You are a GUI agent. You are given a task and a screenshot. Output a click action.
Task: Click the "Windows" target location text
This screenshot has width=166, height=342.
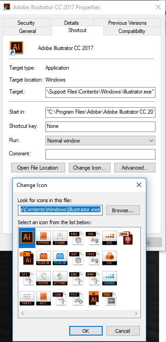(55, 80)
